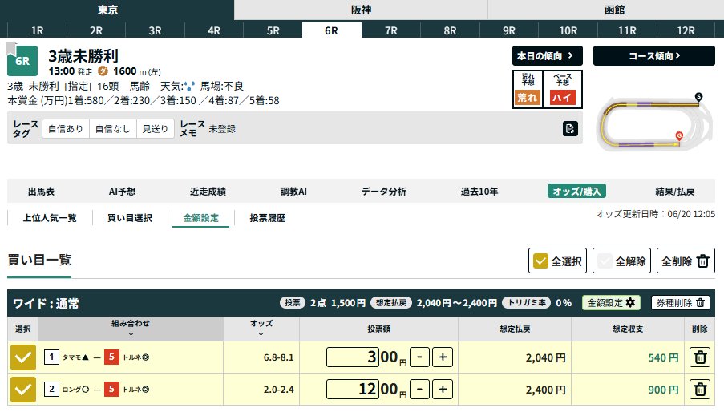The image size is (724, 412).
Task: Open the 結果/払戻 tab
Action: pyautogui.click(x=674, y=192)
